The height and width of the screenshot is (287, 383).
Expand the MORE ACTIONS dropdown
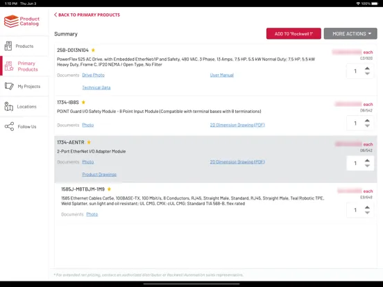350,33
